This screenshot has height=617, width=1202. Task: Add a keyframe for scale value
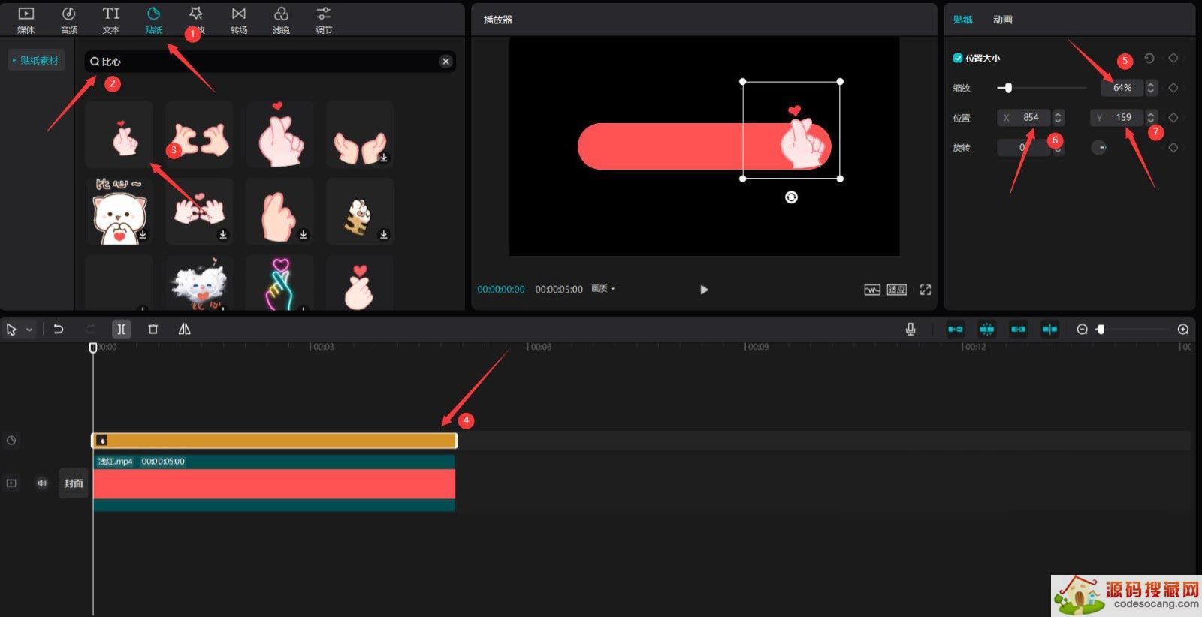[x=1173, y=88]
